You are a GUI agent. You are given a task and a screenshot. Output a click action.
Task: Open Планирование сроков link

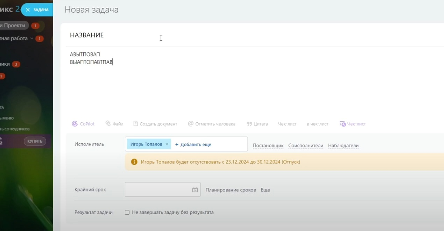coord(231,190)
